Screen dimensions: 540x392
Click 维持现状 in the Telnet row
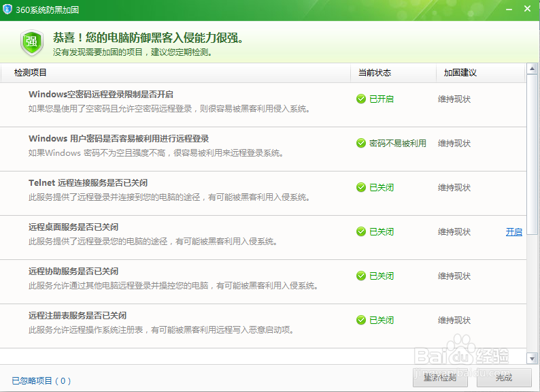454,187
